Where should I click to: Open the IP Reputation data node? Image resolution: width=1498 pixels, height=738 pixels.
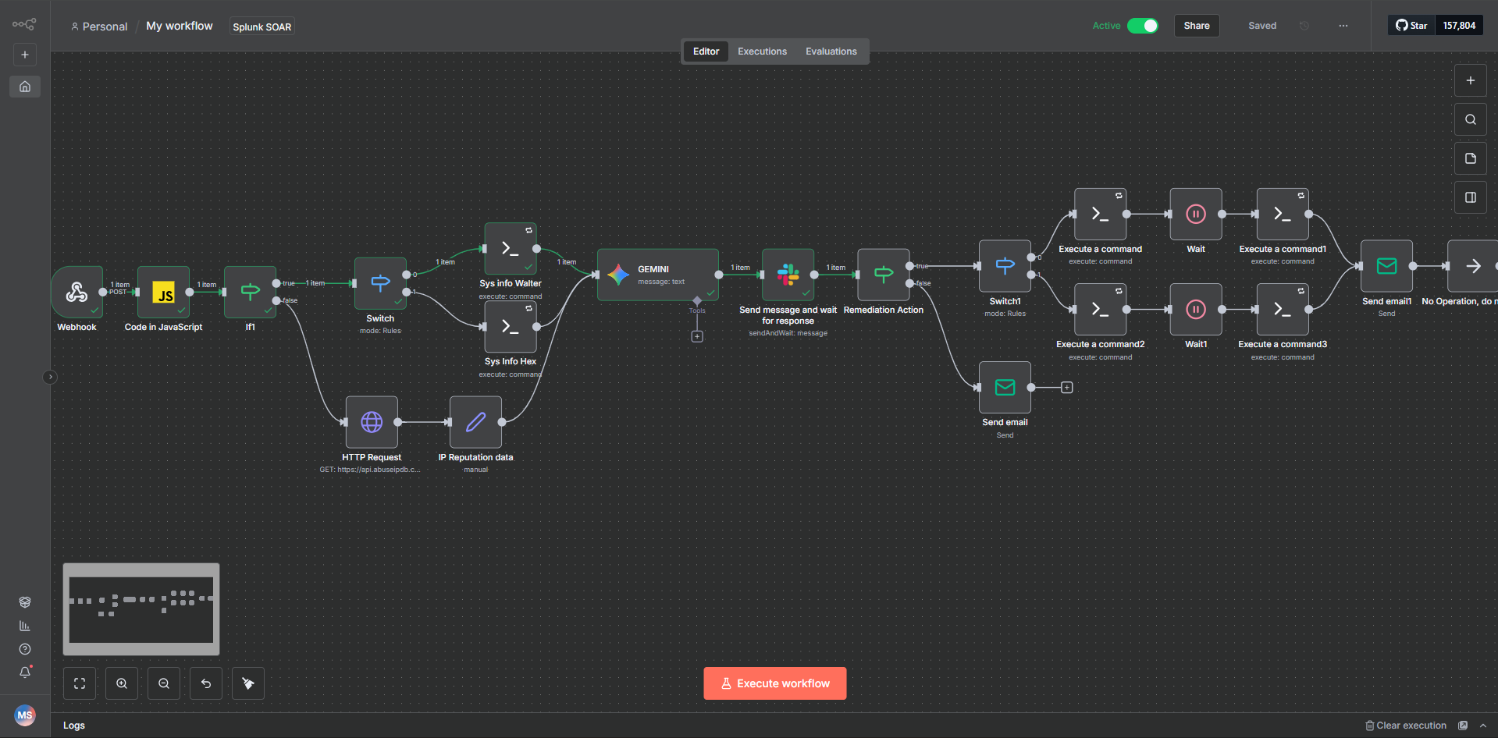tap(475, 422)
